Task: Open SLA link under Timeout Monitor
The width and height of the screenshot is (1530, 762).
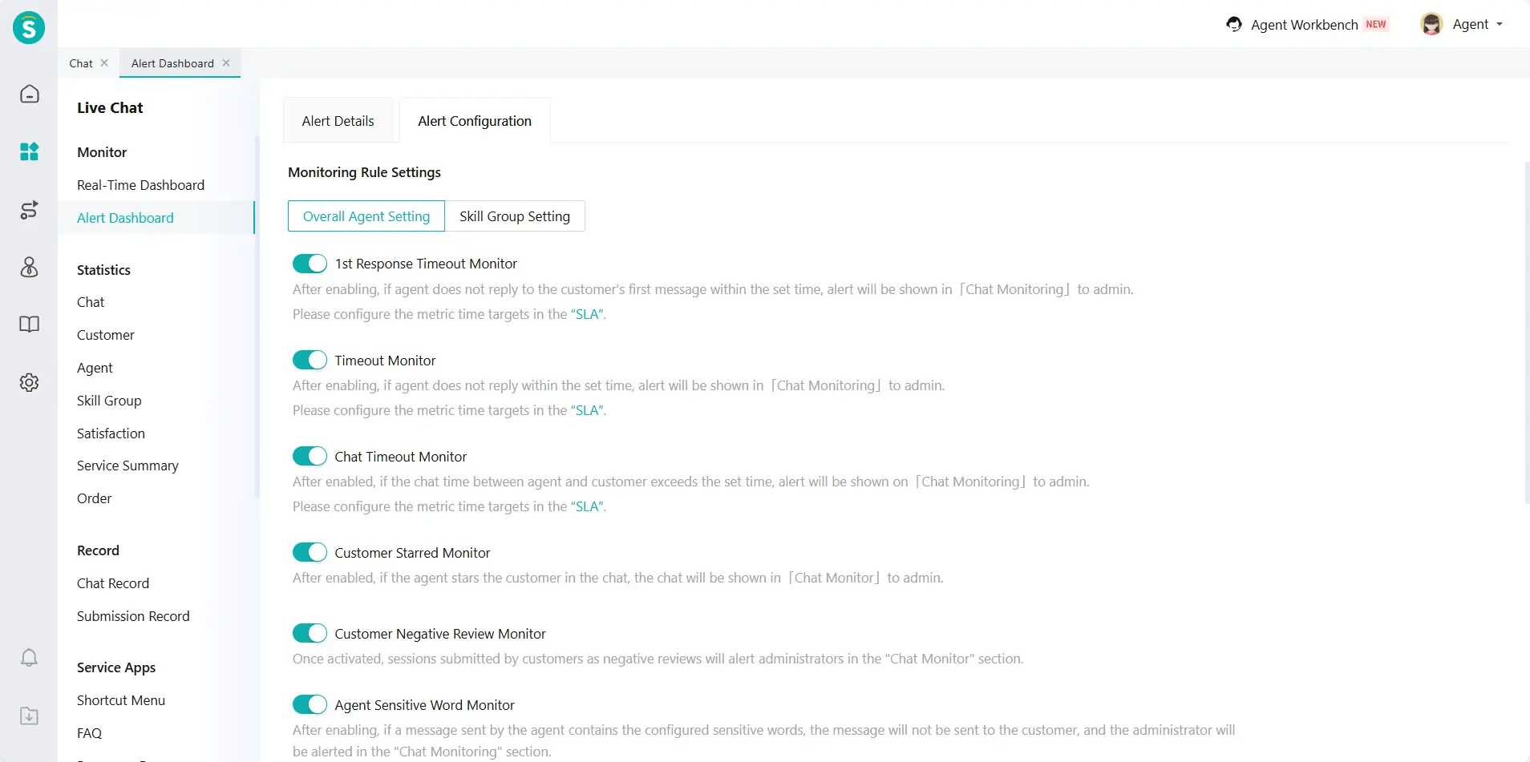Action: [588, 410]
